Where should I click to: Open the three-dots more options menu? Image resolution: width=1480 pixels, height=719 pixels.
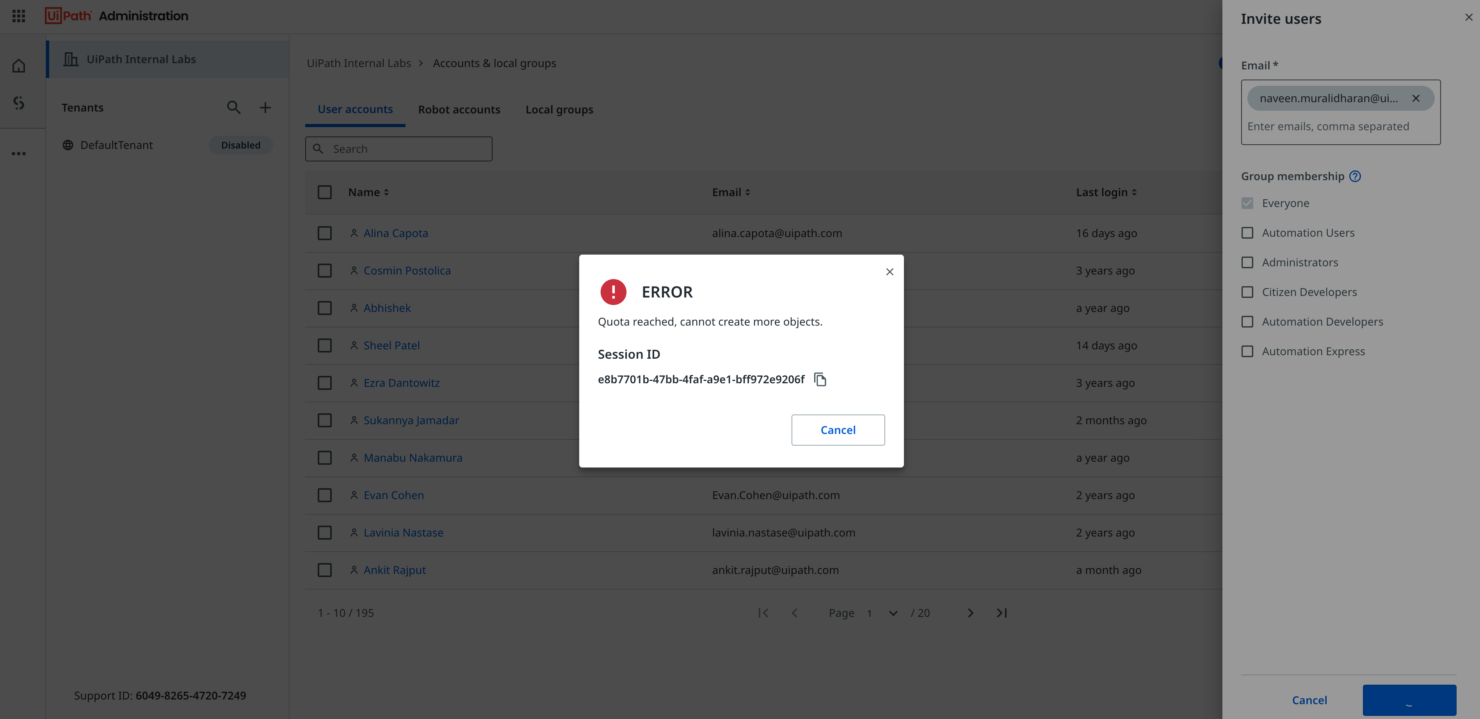(19, 153)
